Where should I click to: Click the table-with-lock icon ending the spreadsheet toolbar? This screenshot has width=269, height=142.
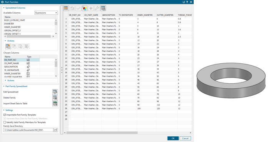coord(103,8)
